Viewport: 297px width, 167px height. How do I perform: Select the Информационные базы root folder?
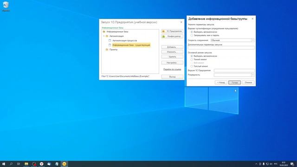117,32
